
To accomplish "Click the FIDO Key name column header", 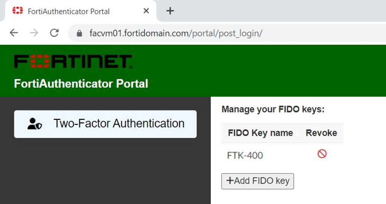I will pyautogui.click(x=260, y=133).
